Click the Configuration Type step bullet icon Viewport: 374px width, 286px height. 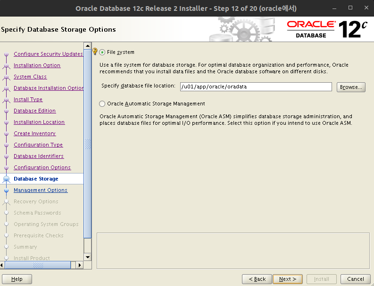click(7, 145)
